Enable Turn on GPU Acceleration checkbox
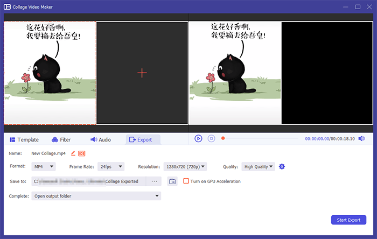The image size is (377, 239). point(186,181)
